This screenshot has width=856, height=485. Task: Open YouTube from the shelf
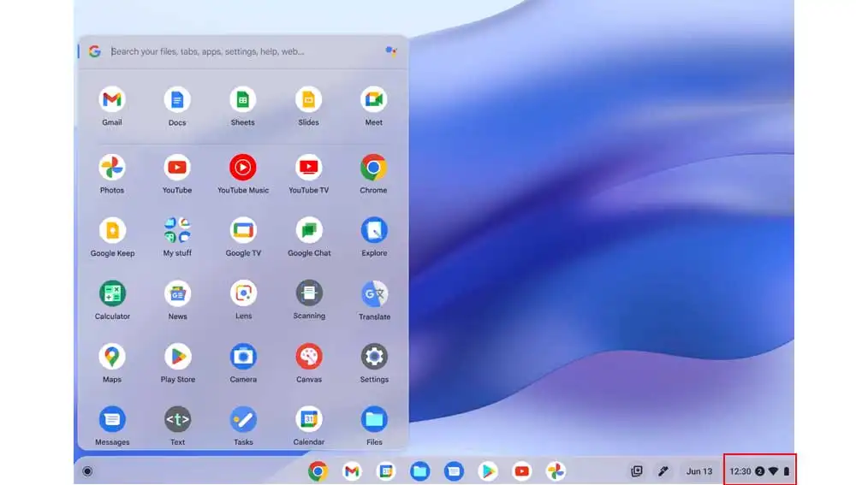521,470
